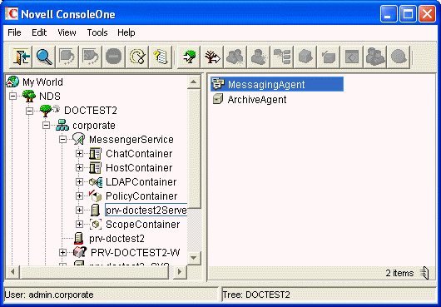The width and height of the screenshot is (441, 307).
Task: Expand the PRV-DOCTEST2-W node
Action: pyautogui.click(x=62, y=252)
